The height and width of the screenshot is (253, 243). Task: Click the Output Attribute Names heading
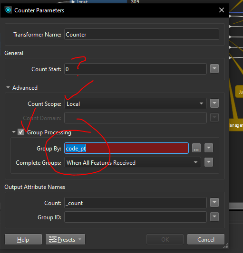(35, 187)
